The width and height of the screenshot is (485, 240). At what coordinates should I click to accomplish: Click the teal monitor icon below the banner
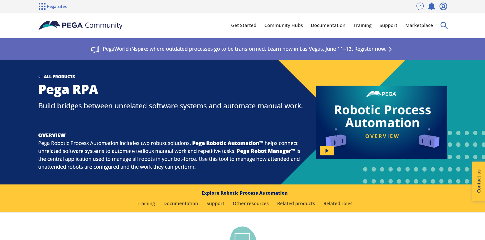(x=242, y=234)
